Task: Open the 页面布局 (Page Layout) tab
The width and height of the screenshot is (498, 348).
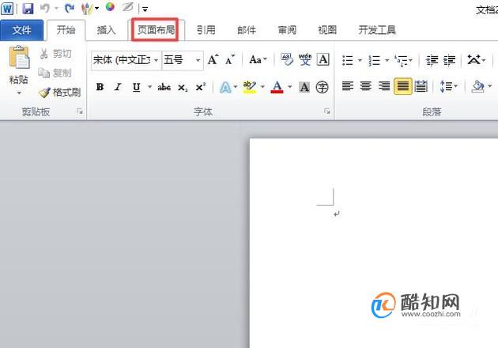Action: point(156,30)
